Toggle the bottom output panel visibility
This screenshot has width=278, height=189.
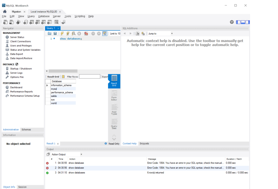243,22
